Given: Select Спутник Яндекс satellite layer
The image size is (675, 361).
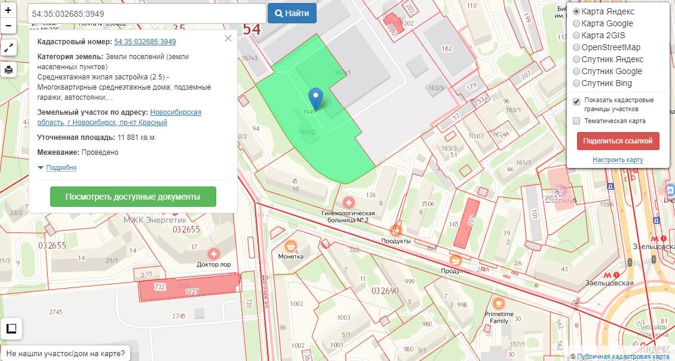Looking at the screenshot, I should coord(577,59).
